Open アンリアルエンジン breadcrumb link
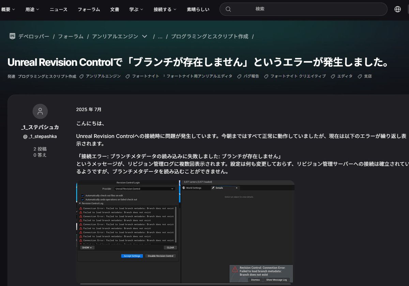The width and height of the screenshot is (409, 286). (115, 36)
